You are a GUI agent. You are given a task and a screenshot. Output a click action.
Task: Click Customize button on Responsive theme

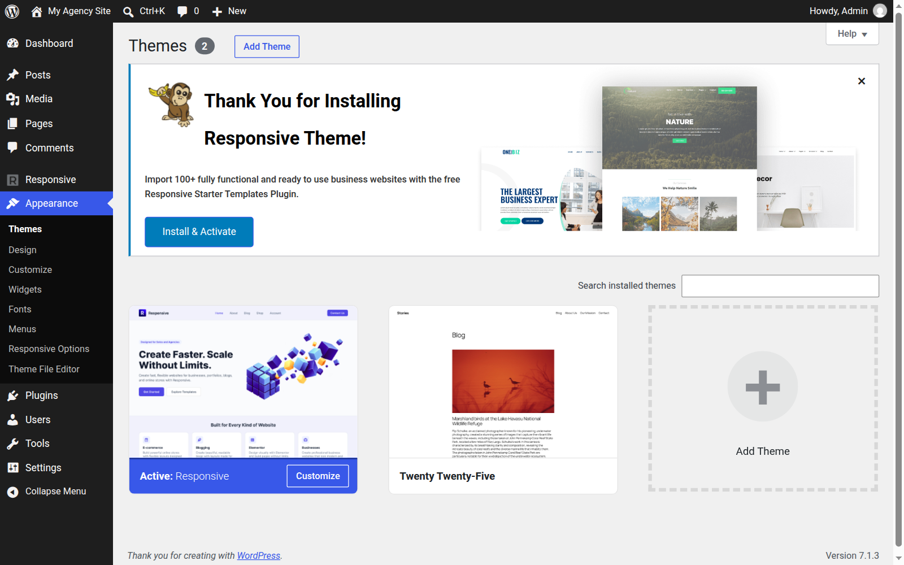318,476
